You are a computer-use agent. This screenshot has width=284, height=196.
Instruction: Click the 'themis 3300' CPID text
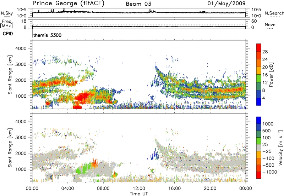pos(48,35)
